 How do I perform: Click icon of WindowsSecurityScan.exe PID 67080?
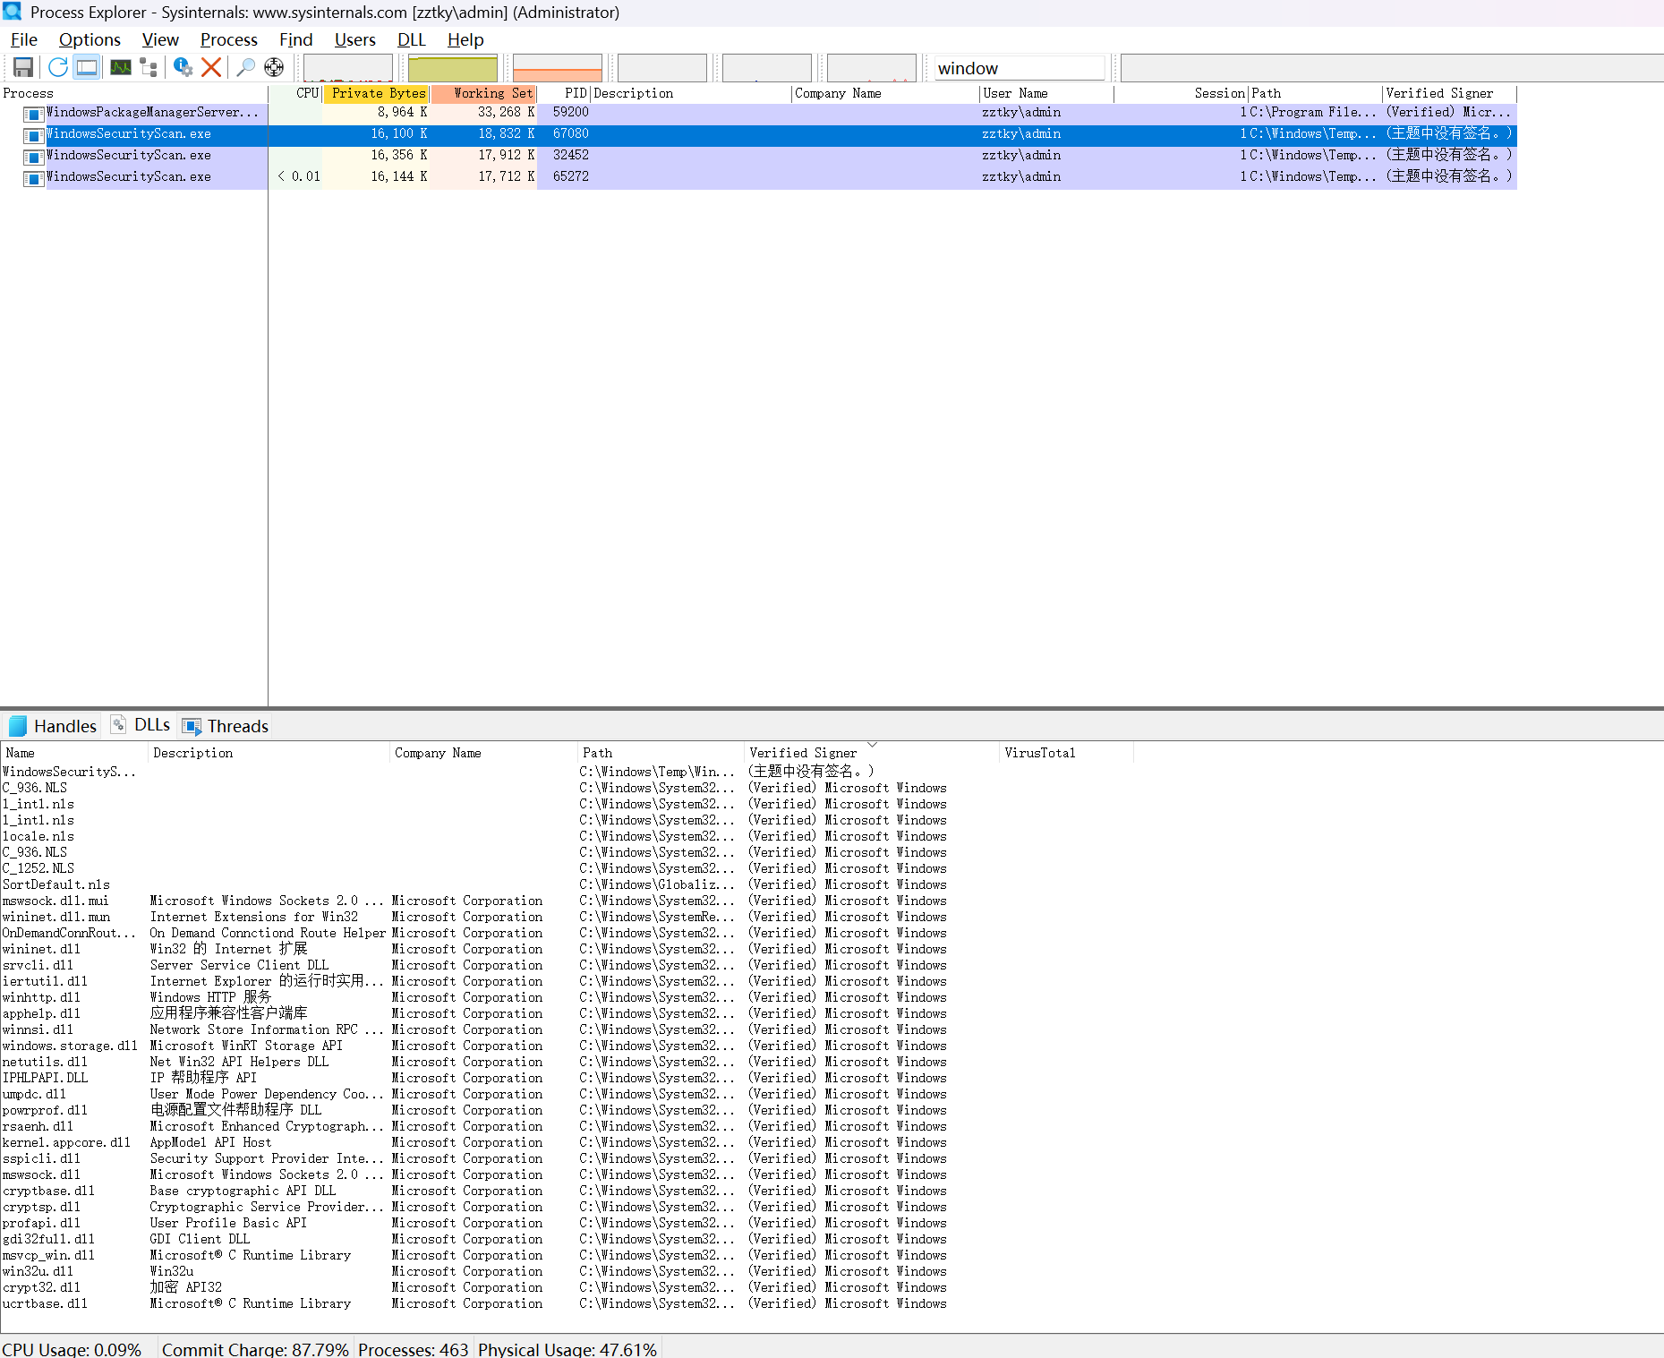(34, 135)
